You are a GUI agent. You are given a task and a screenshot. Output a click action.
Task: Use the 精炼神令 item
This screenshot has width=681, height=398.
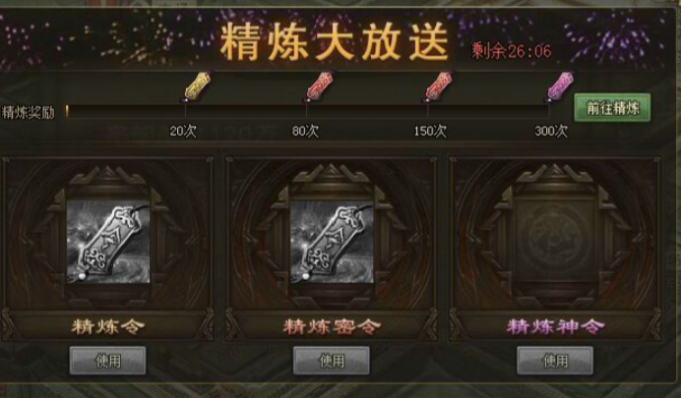(555, 361)
